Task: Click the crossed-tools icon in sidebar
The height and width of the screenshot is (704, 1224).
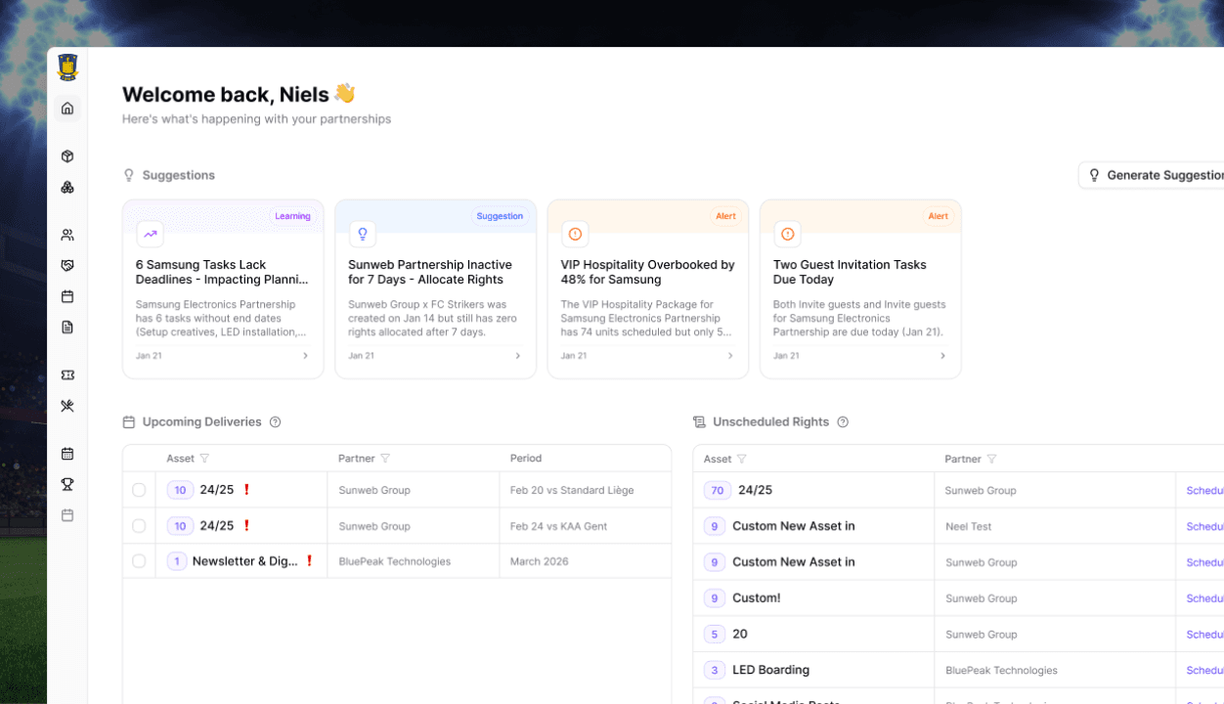Action: click(x=66, y=406)
